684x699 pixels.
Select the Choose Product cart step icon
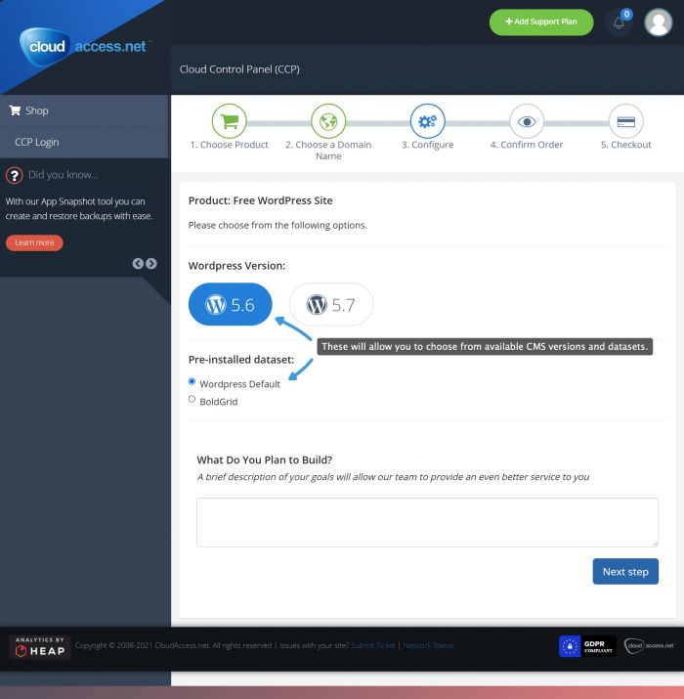tap(229, 121)
